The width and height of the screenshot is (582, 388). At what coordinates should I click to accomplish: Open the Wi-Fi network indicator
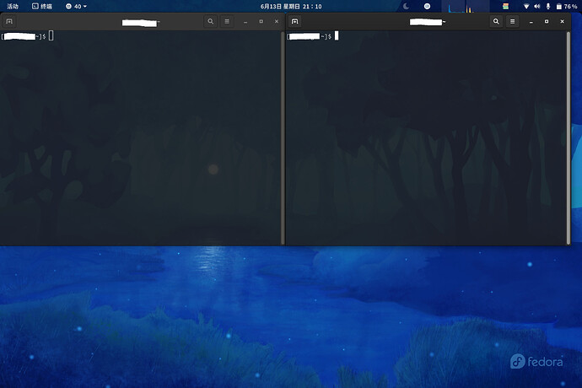point(526,6)
